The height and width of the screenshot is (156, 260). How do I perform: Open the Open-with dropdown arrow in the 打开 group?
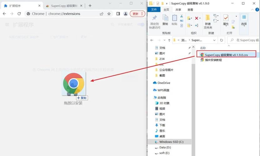point(236,16)
